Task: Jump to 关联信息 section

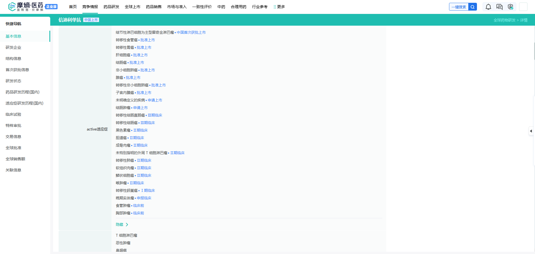Action: click(13, 170)
